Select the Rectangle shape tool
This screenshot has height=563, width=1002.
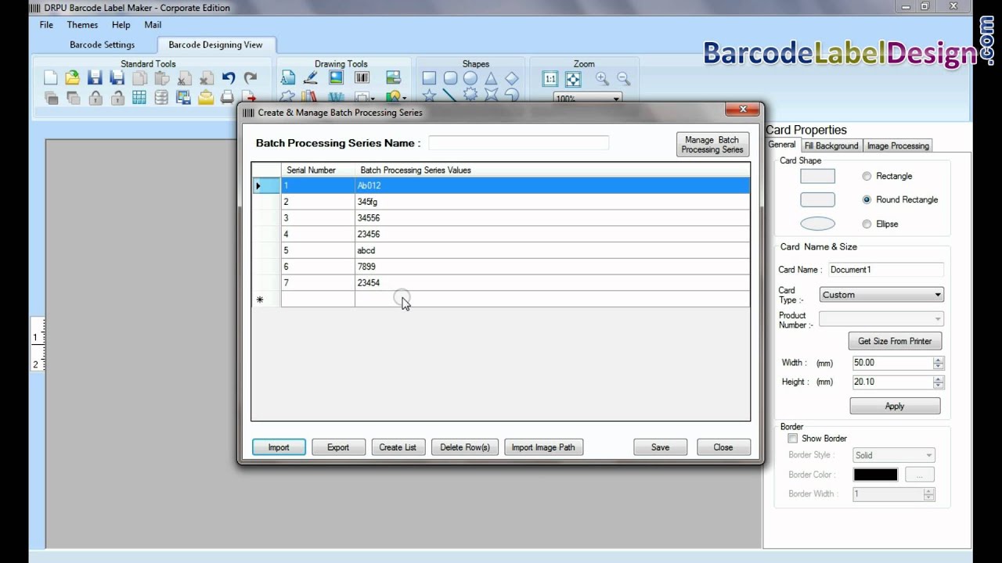click(x=429, y=77)
